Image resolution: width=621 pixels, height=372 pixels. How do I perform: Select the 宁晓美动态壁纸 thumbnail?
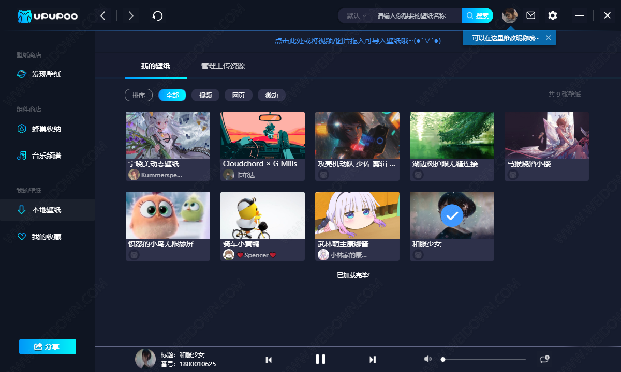point(168,135)
